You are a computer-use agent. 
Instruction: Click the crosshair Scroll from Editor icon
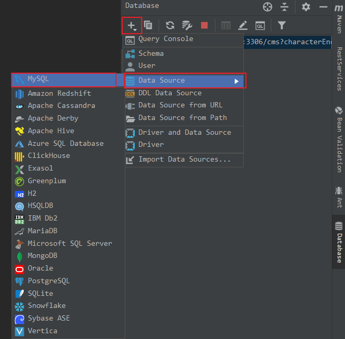[268, 7]
